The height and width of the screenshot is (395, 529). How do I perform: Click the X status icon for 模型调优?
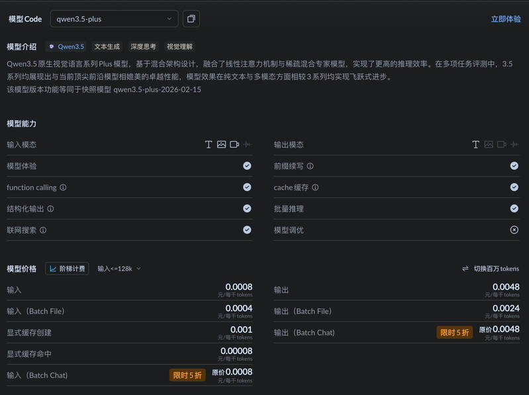pyautogui.click(x=514, y=230)
